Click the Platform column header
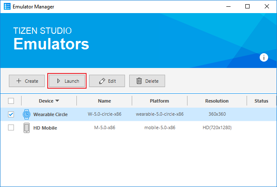Image resolution: width=277 pixels, height=187 pixels. click(x=160, y=101)
